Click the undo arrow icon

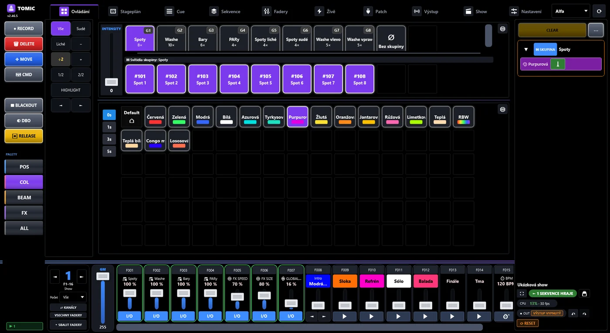(574, 313)
